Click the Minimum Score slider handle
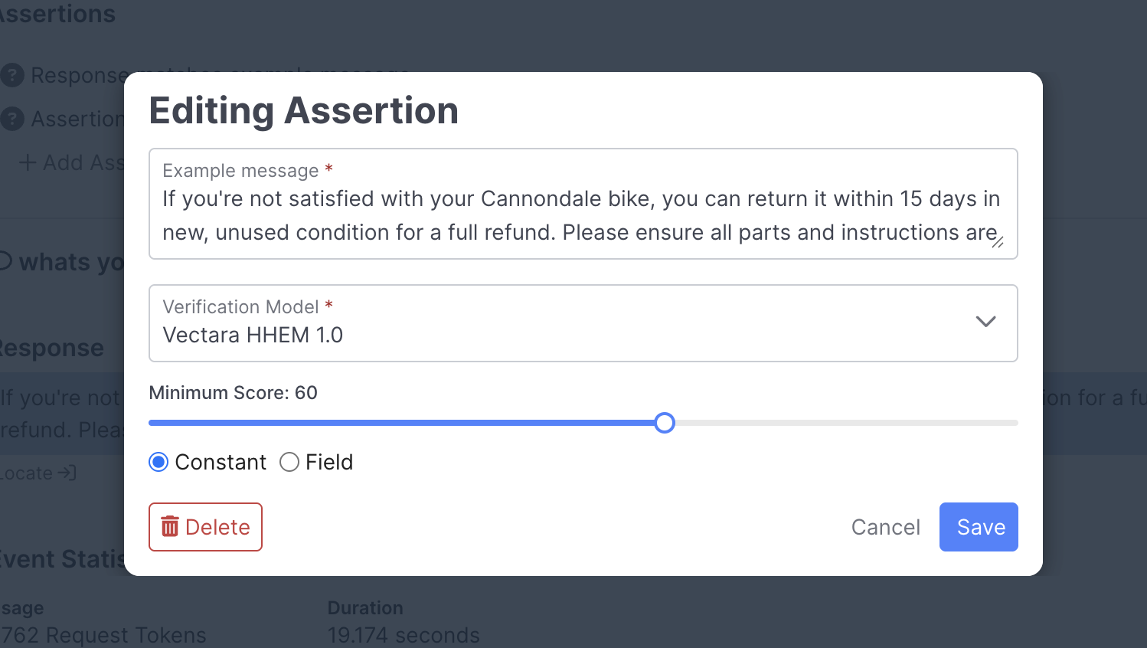The image size is (1147, 648). [x=665, y=423]
